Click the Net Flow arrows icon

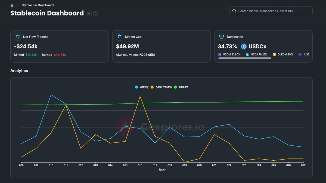click(x=18, y=37)
